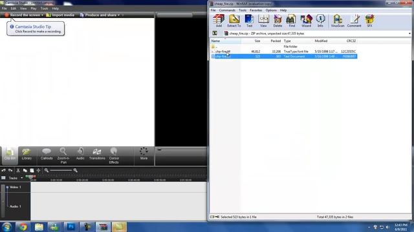Launch the Wizard in WinRAR toolbar
Image resolution: width=414 pixels, height=232 pixels.
[x=306, y=21]
